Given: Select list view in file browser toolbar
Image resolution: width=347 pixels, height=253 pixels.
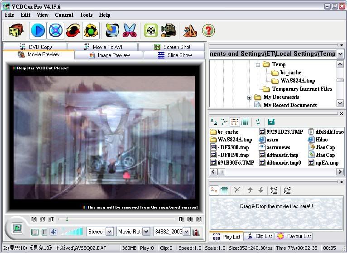Looking at the screenshot, I should point(235,122).
